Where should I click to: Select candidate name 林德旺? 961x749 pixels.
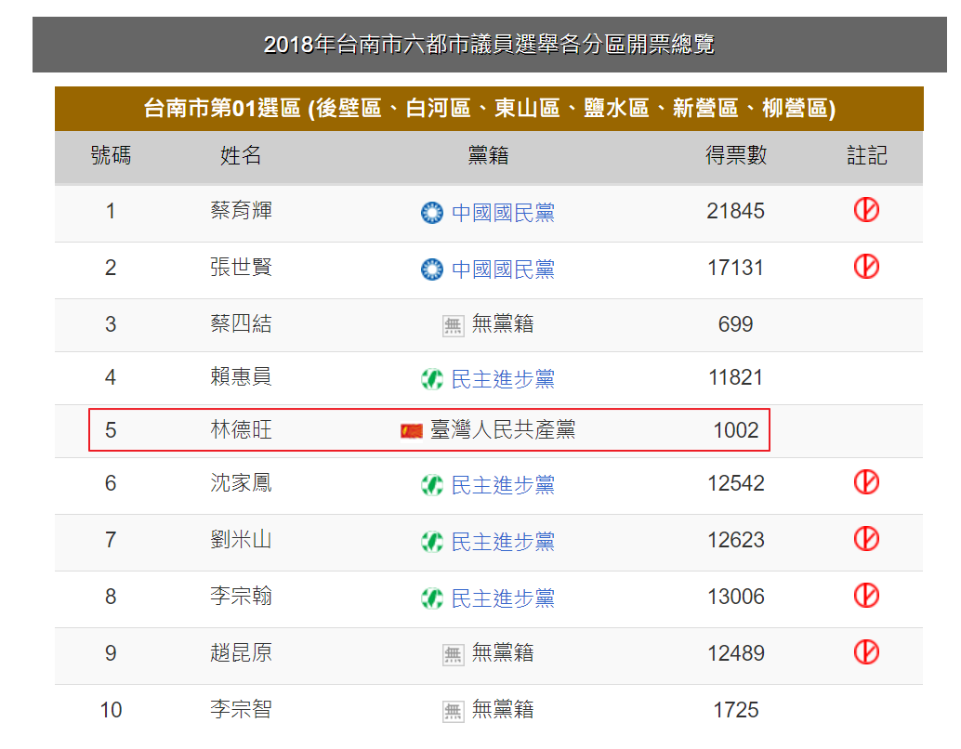tap(241, 429)
